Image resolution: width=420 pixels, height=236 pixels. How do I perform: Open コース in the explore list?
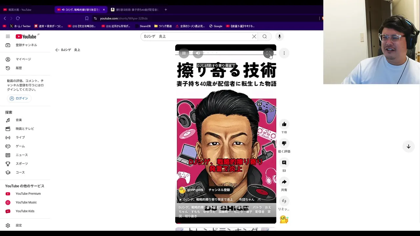pyautogui.click(x=25, y=172)
